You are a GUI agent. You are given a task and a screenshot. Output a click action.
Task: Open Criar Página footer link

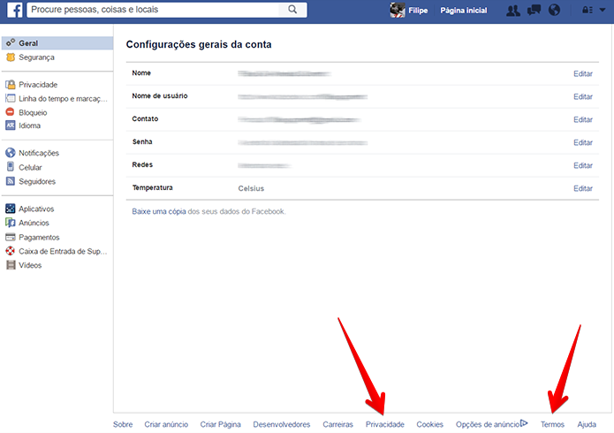pyautogui.click(x=221, y=424)
